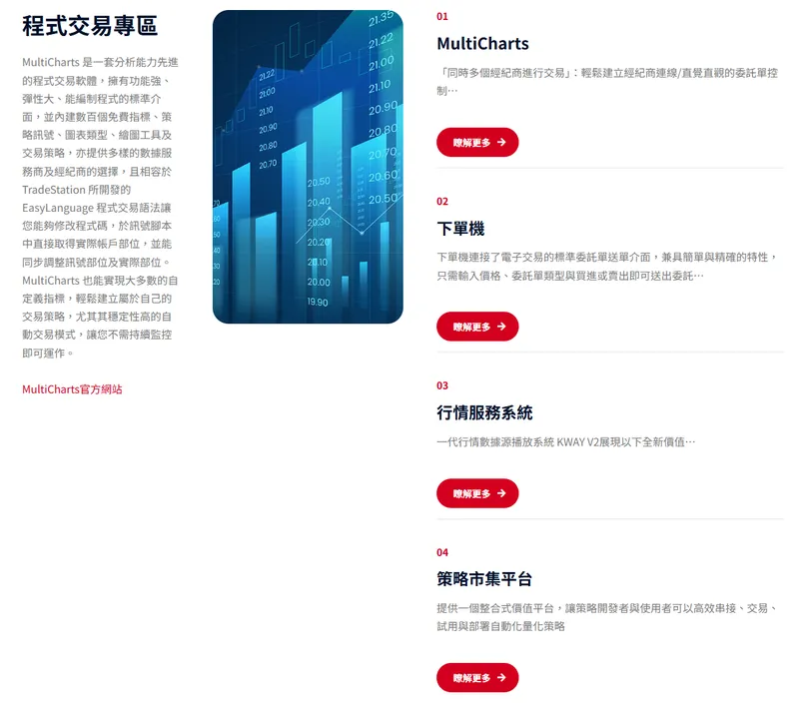The image size is (799, 711).
Task: Click the number 03 label
Action: point(442,385)
